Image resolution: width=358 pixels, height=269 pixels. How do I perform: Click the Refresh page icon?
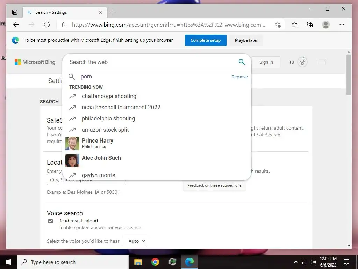click(x=47, y=25)
